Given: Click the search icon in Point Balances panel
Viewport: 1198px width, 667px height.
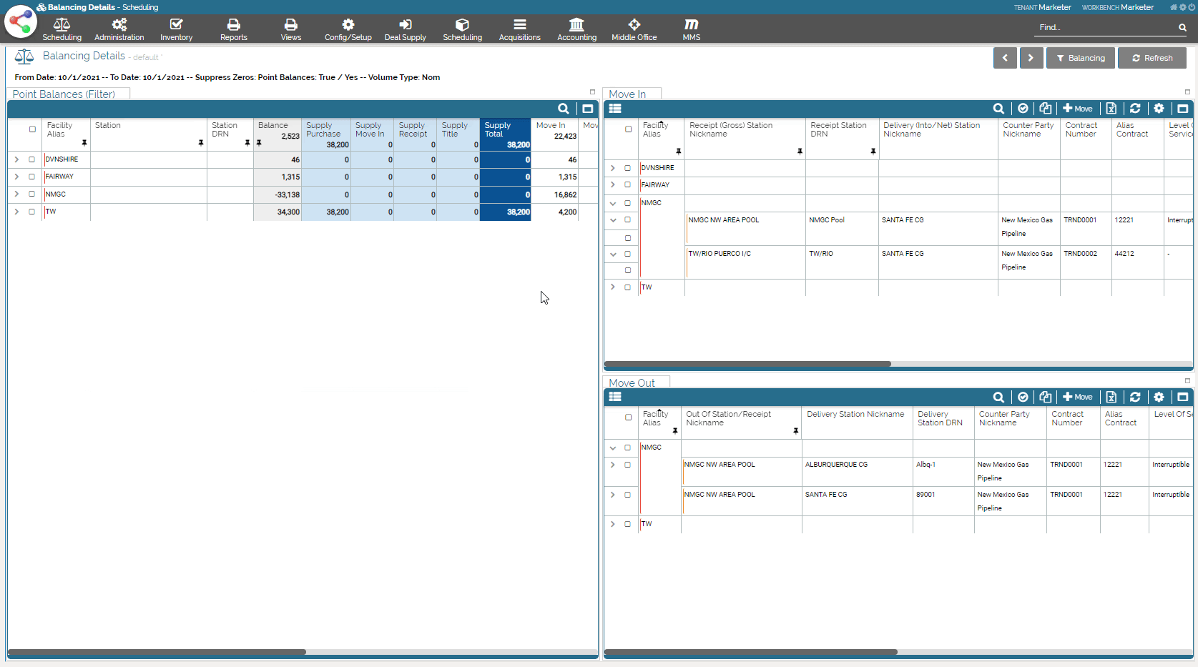Looking at the screenshot, I should (564, 109).
